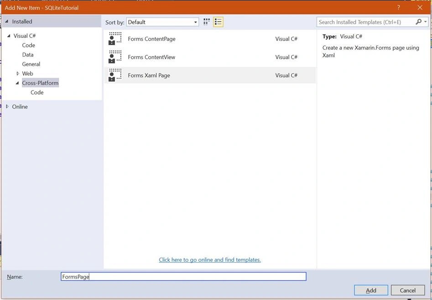The height and width of the screenshot is (300, 432).
Task: Open the help question mark
Action: [398, 8]
